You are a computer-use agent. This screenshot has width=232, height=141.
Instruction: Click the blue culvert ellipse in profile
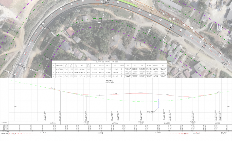[158, 103]
